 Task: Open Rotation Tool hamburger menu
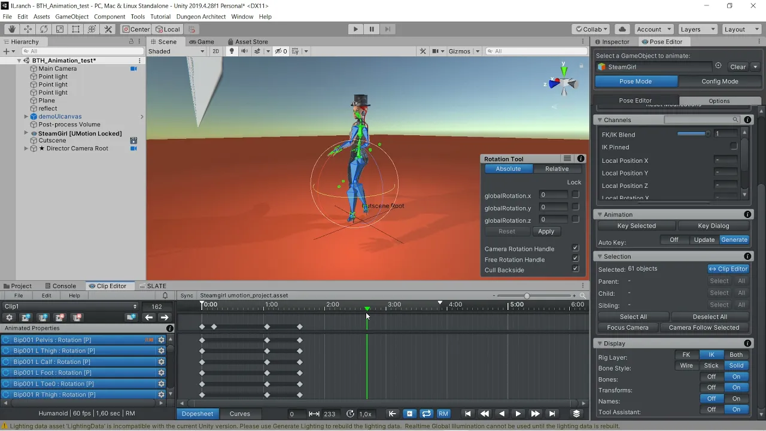[x=567, y=159]
